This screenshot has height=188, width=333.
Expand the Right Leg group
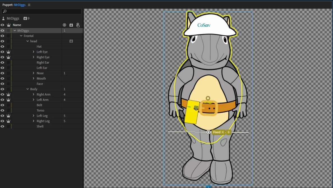tap(33, 121)
